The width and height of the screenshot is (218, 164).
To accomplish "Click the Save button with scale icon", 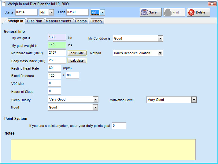I will (x=151, y=12).
